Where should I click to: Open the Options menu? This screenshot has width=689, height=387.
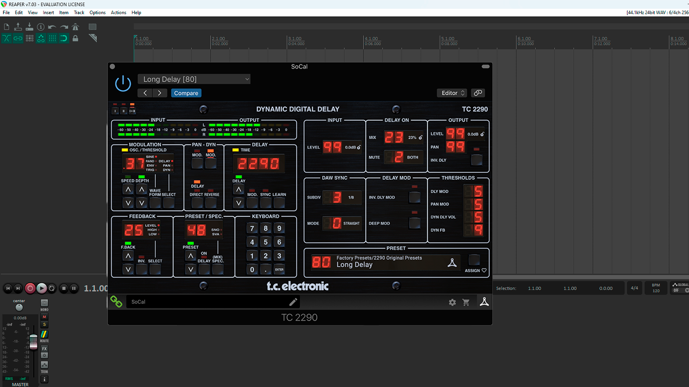[x=97, y=13]
